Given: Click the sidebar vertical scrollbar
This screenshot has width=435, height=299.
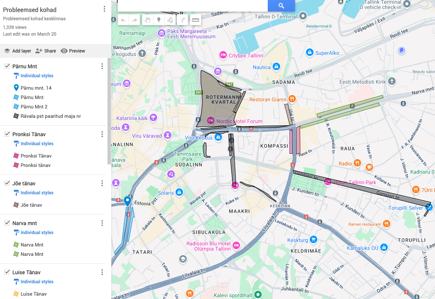Looking at the screenshot, I should [109, 111].
